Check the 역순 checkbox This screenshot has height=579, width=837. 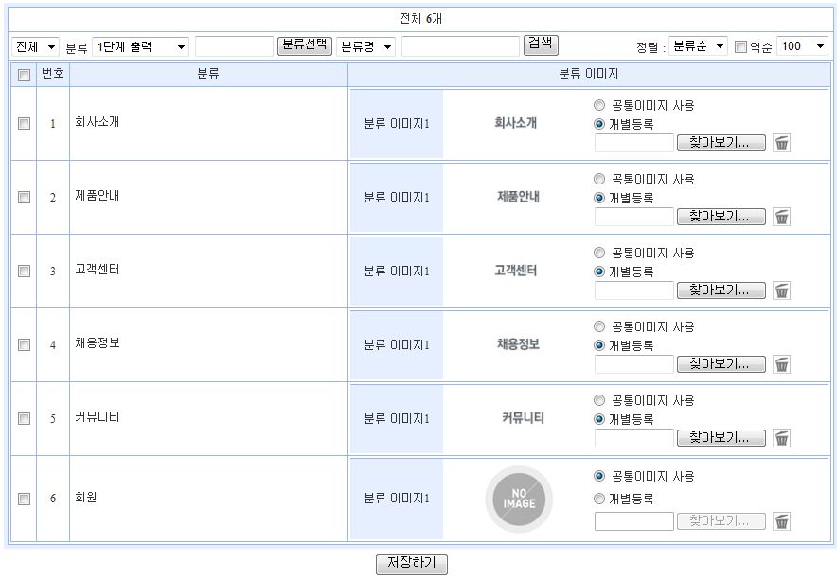pos(740,46)
